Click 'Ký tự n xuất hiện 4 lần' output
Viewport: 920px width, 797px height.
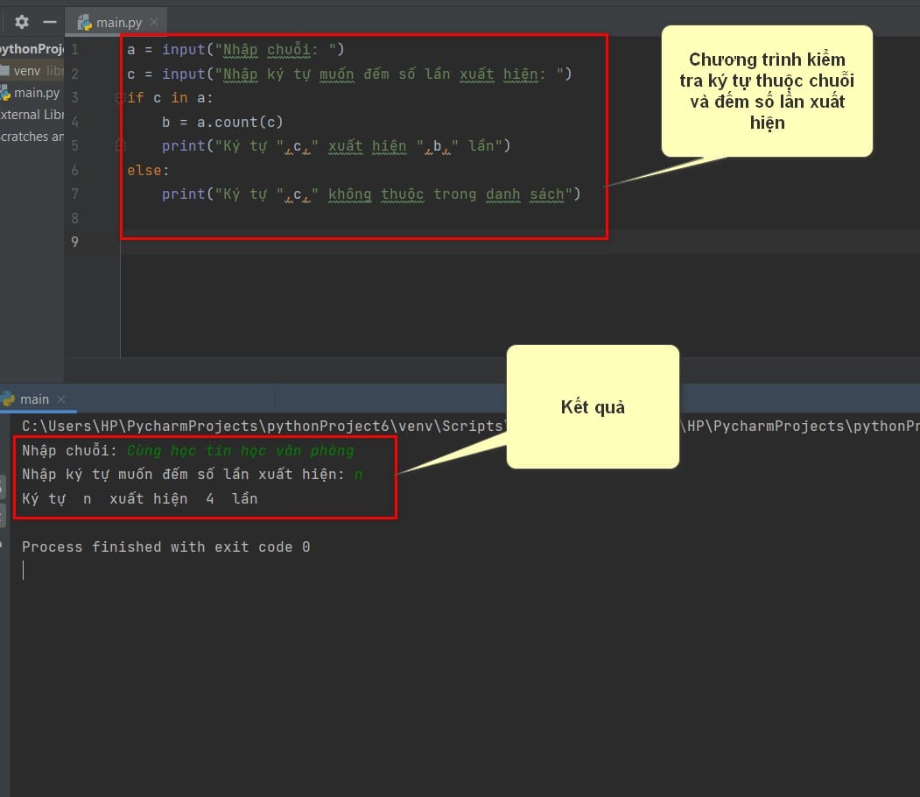(140, 499)
